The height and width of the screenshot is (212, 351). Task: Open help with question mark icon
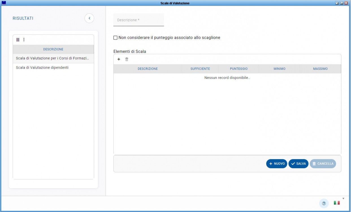[x=324, y=203]
